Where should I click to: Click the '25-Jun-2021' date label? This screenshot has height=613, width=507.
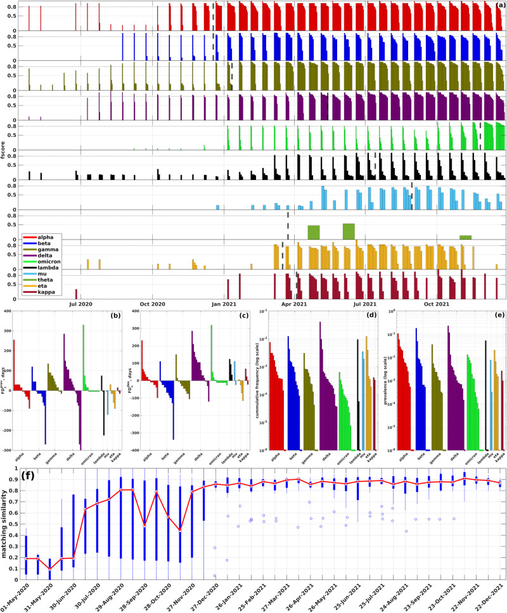(348, 597)
